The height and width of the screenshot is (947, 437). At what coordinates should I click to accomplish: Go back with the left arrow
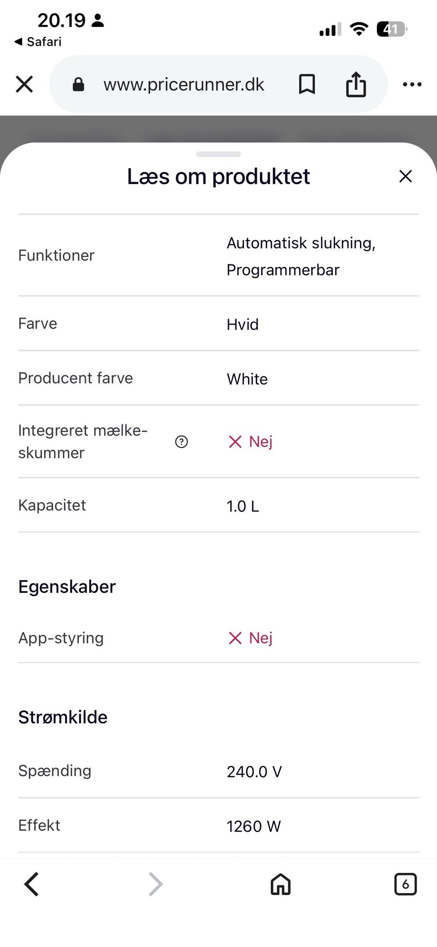[31, 885]
